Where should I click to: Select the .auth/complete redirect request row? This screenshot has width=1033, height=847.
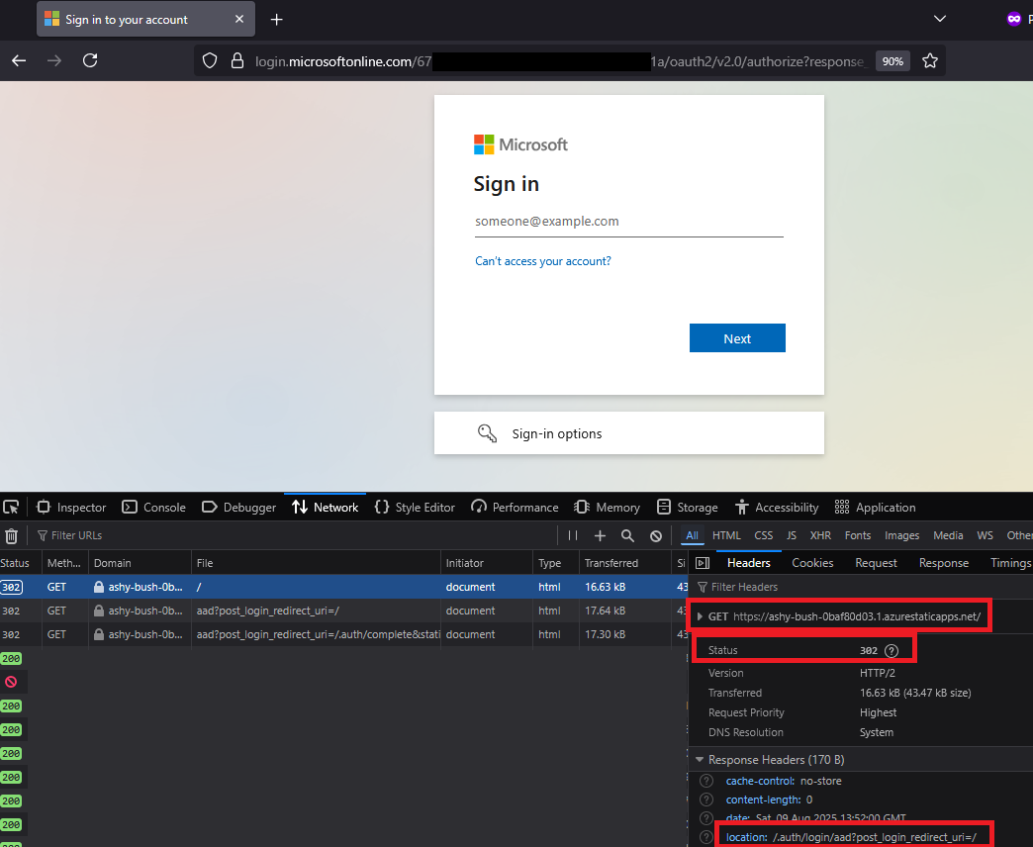pos(344,634)
